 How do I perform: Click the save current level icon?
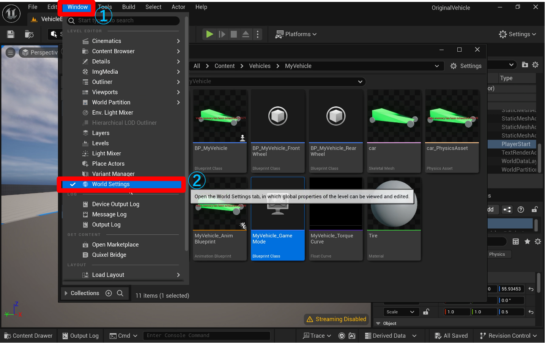11,34
